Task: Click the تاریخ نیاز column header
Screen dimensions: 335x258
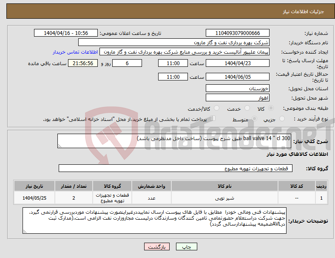Action: [x=34, y=186]
